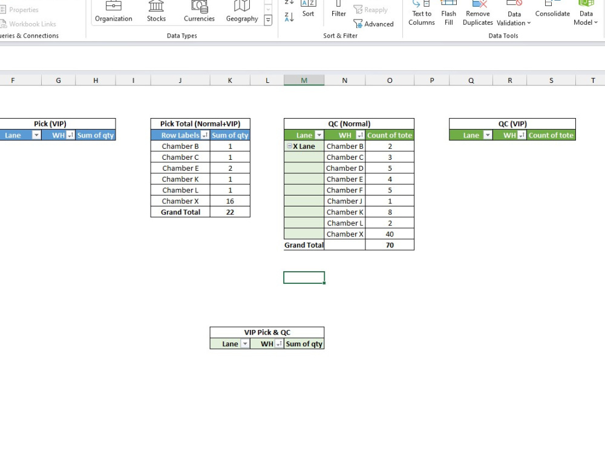Open Remove Duplicates
The width and height of the screenshot is (605, 454).
[477, 12]
